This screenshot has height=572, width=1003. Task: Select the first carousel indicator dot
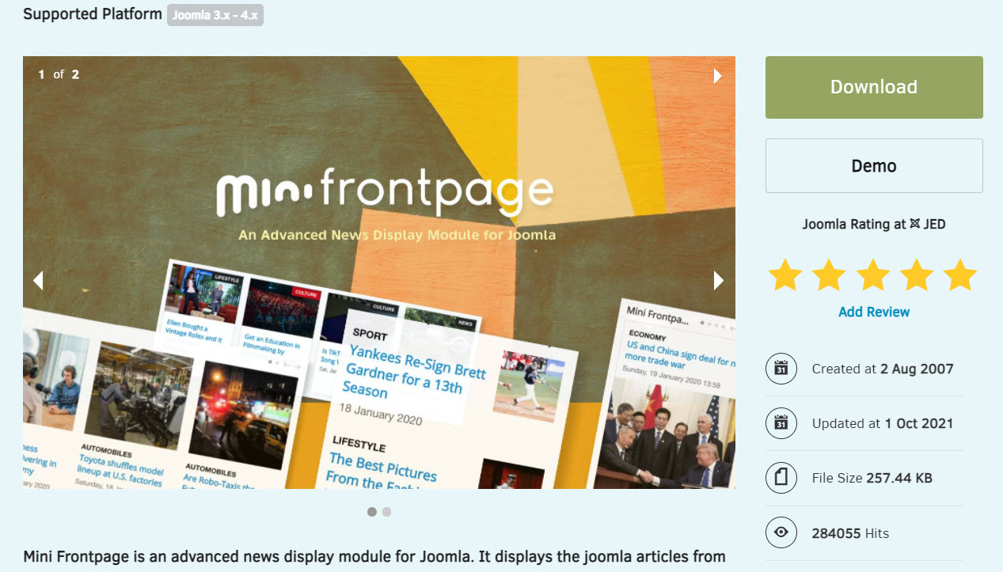[372, 512]
